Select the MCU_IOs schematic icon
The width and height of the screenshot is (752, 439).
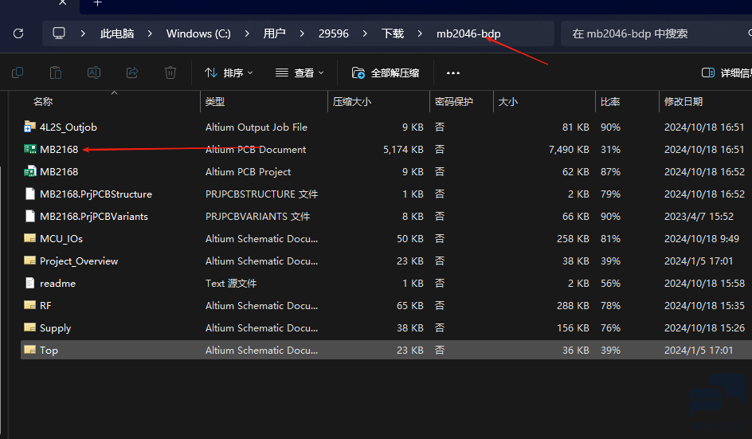(x=29, y=238)
